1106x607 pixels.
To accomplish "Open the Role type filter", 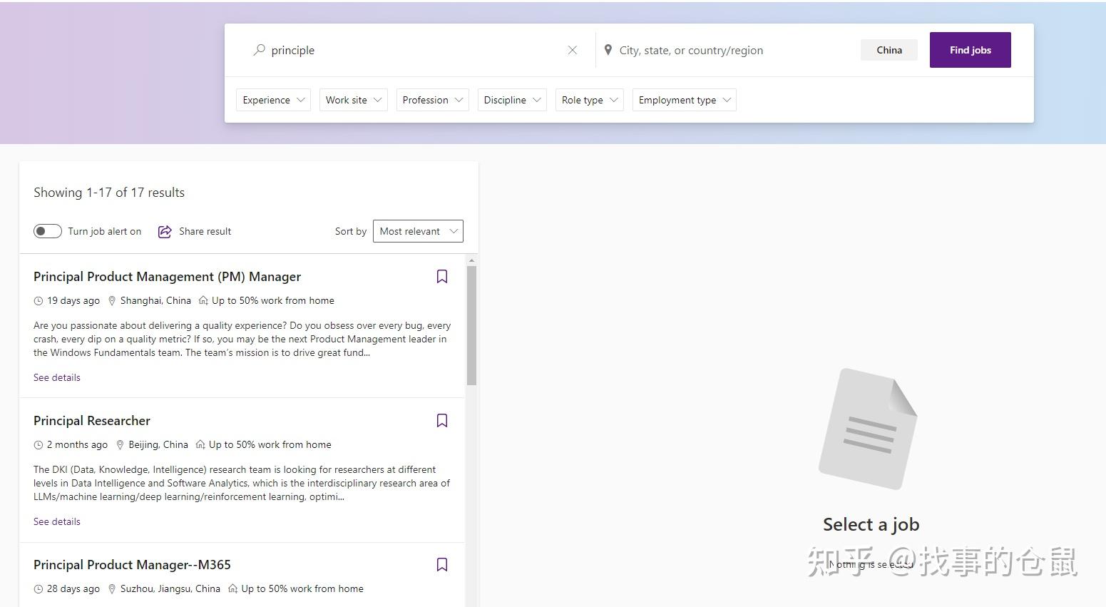I will point(590,100).
